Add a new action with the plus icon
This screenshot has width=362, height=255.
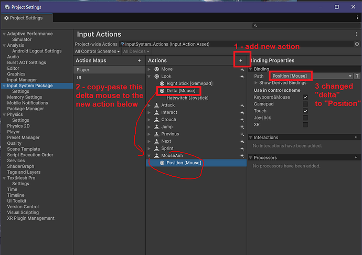241,61
